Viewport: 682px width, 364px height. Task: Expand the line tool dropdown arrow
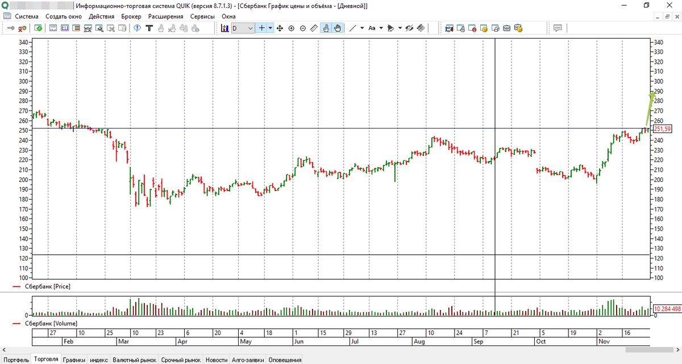(x=362, y=28)
